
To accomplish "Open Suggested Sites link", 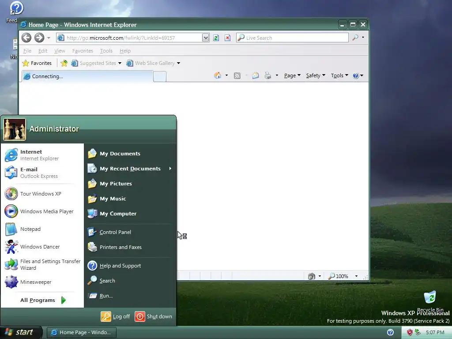I will point(96,63).
